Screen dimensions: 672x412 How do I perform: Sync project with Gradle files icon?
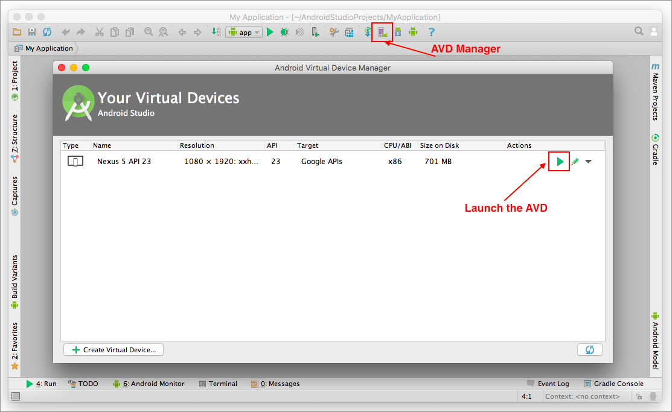coord(367,32)
